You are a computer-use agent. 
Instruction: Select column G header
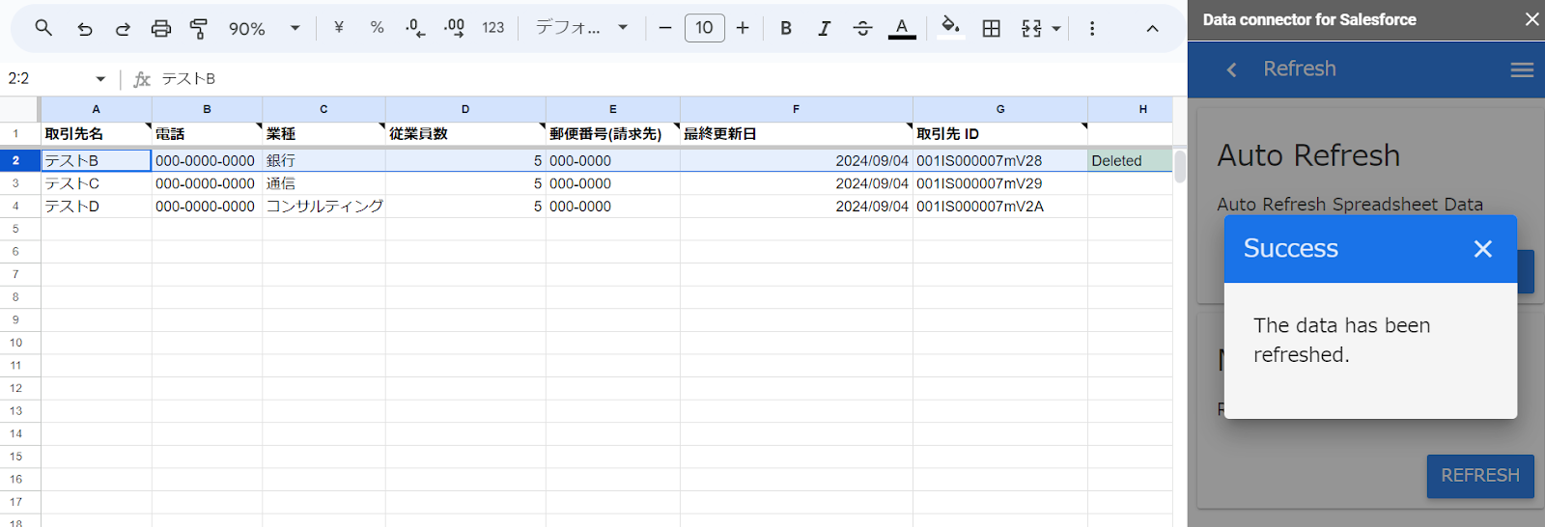(x=1000, y=109)
